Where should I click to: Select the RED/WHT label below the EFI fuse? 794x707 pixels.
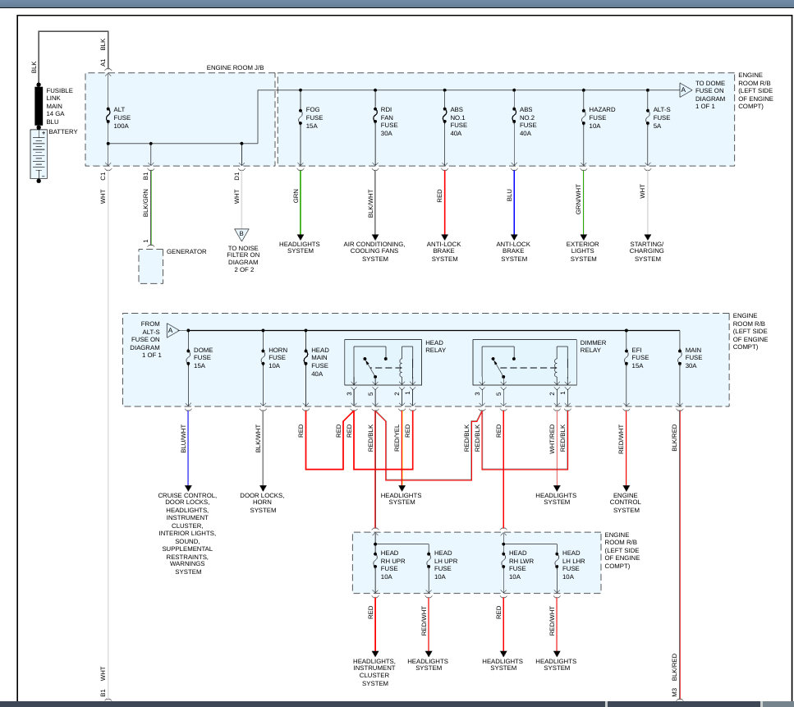[620, 439]
